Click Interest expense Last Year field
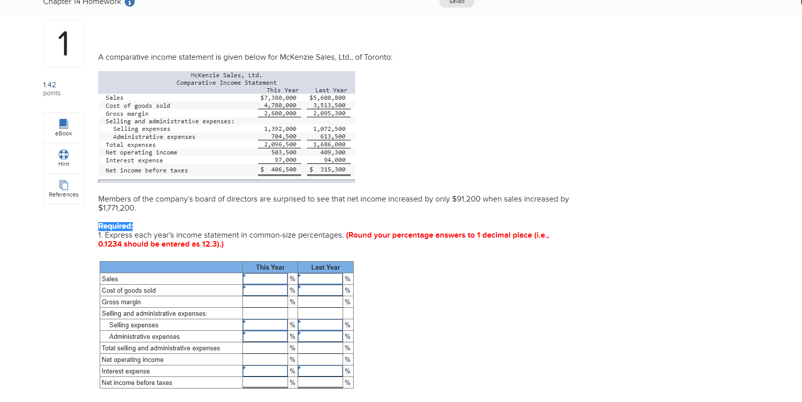 pyautogui.click(x=320, y=371)
